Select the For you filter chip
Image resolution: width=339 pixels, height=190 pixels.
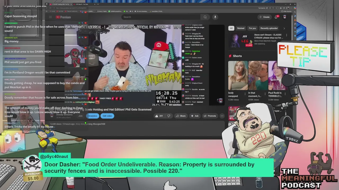pos(252,28)
